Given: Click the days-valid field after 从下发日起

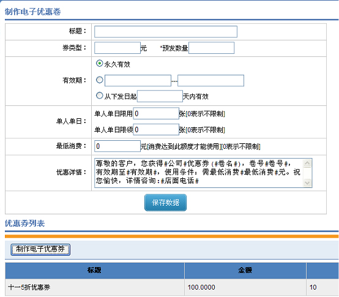Looking at the screenshot, I should (x=160, y=96).
